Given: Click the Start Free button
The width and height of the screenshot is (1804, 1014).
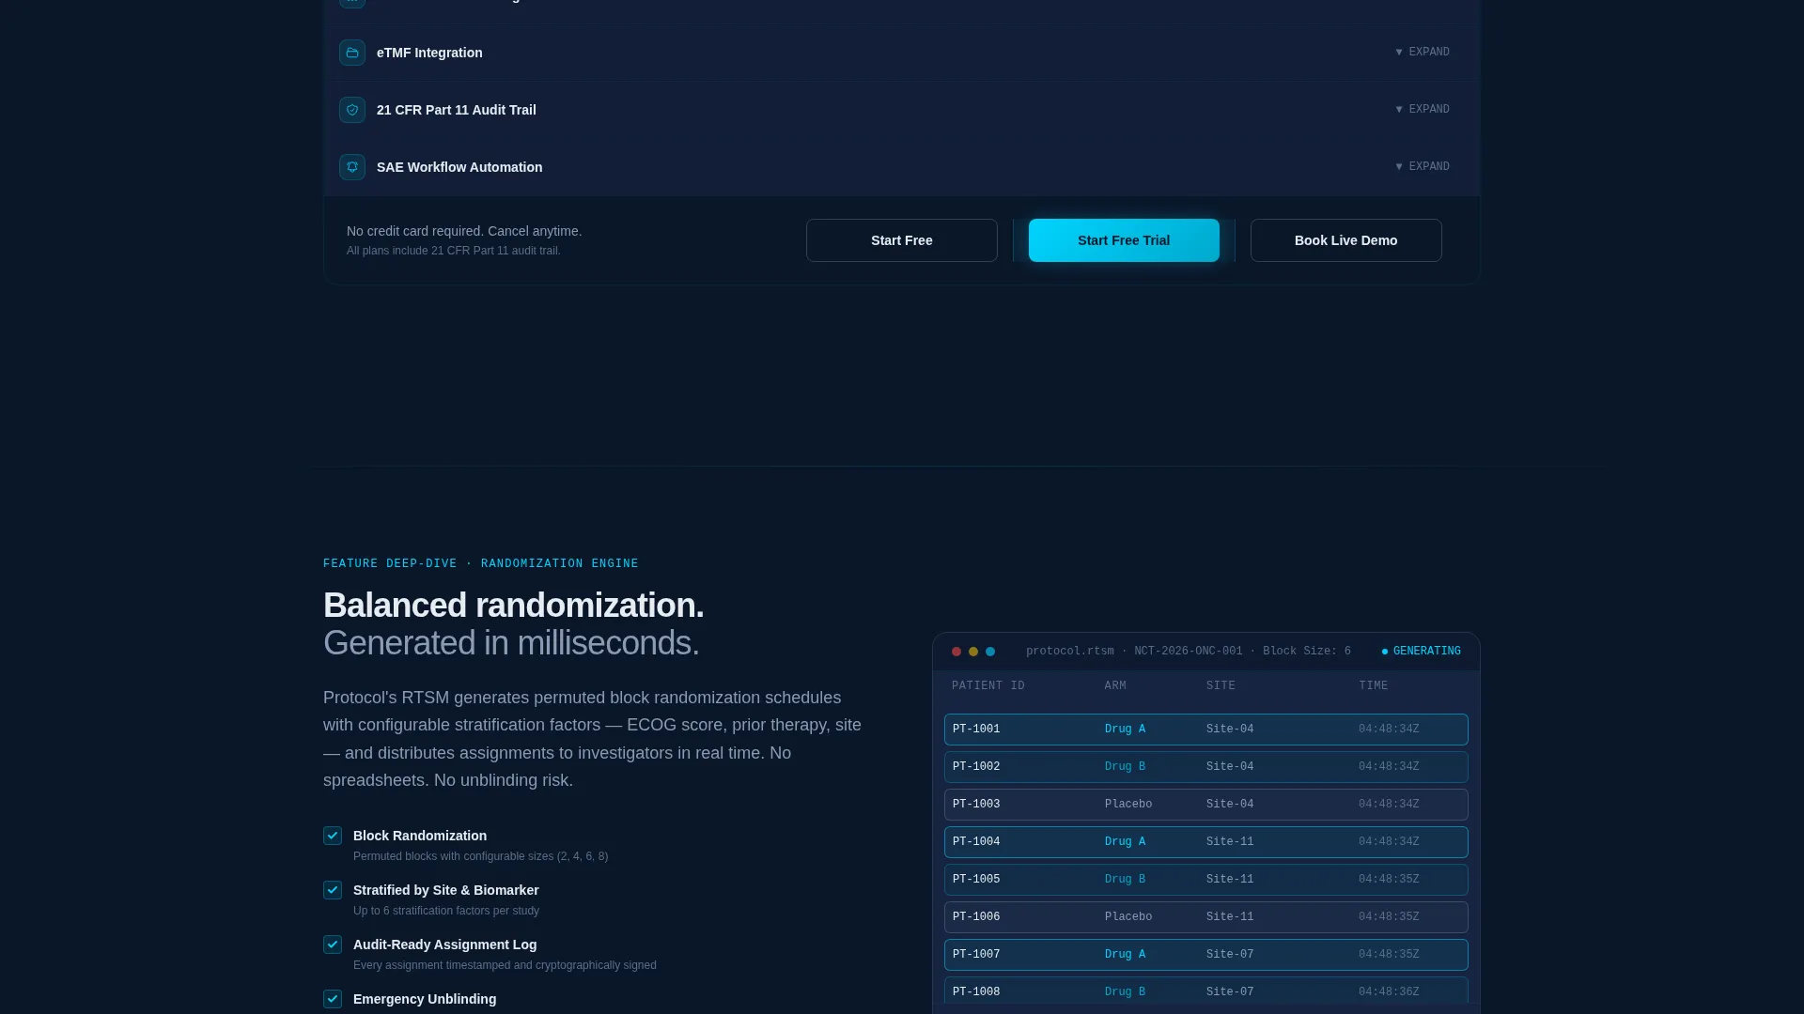Looking at the screenshot, I should click(x=902, y=240).
